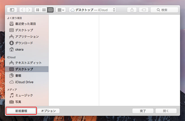The width and height of the screenshot is (185, 121).
Task: Open the デスクトップ — iCloud location popup
Action: [92, 10]
